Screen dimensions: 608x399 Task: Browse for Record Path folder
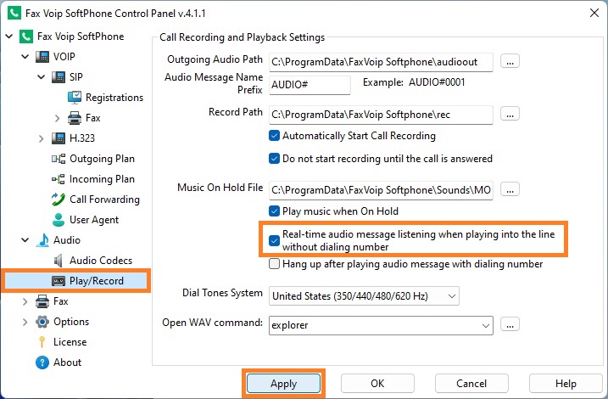coord(510,114)
